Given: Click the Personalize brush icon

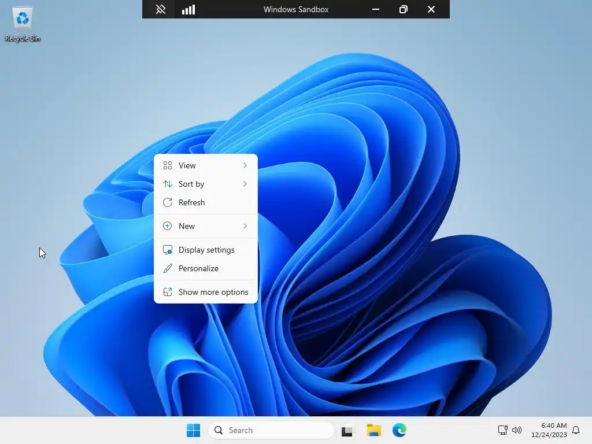Looking at the screenshot, I should pyautogui.click(x=168, y=268).
